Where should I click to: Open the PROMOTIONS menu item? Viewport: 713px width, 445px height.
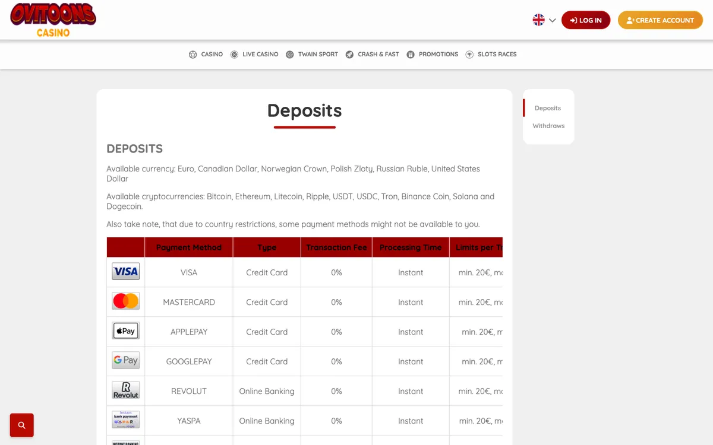433,54
